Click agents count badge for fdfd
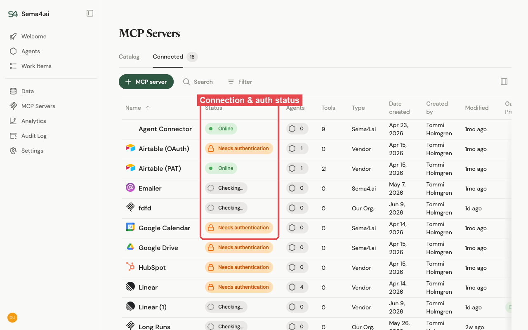 point(297,208)
